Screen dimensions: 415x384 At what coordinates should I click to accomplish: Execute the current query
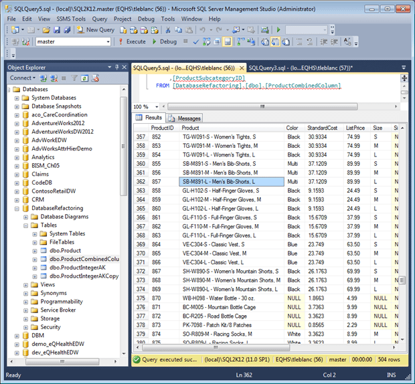click(x=132, y=41)
